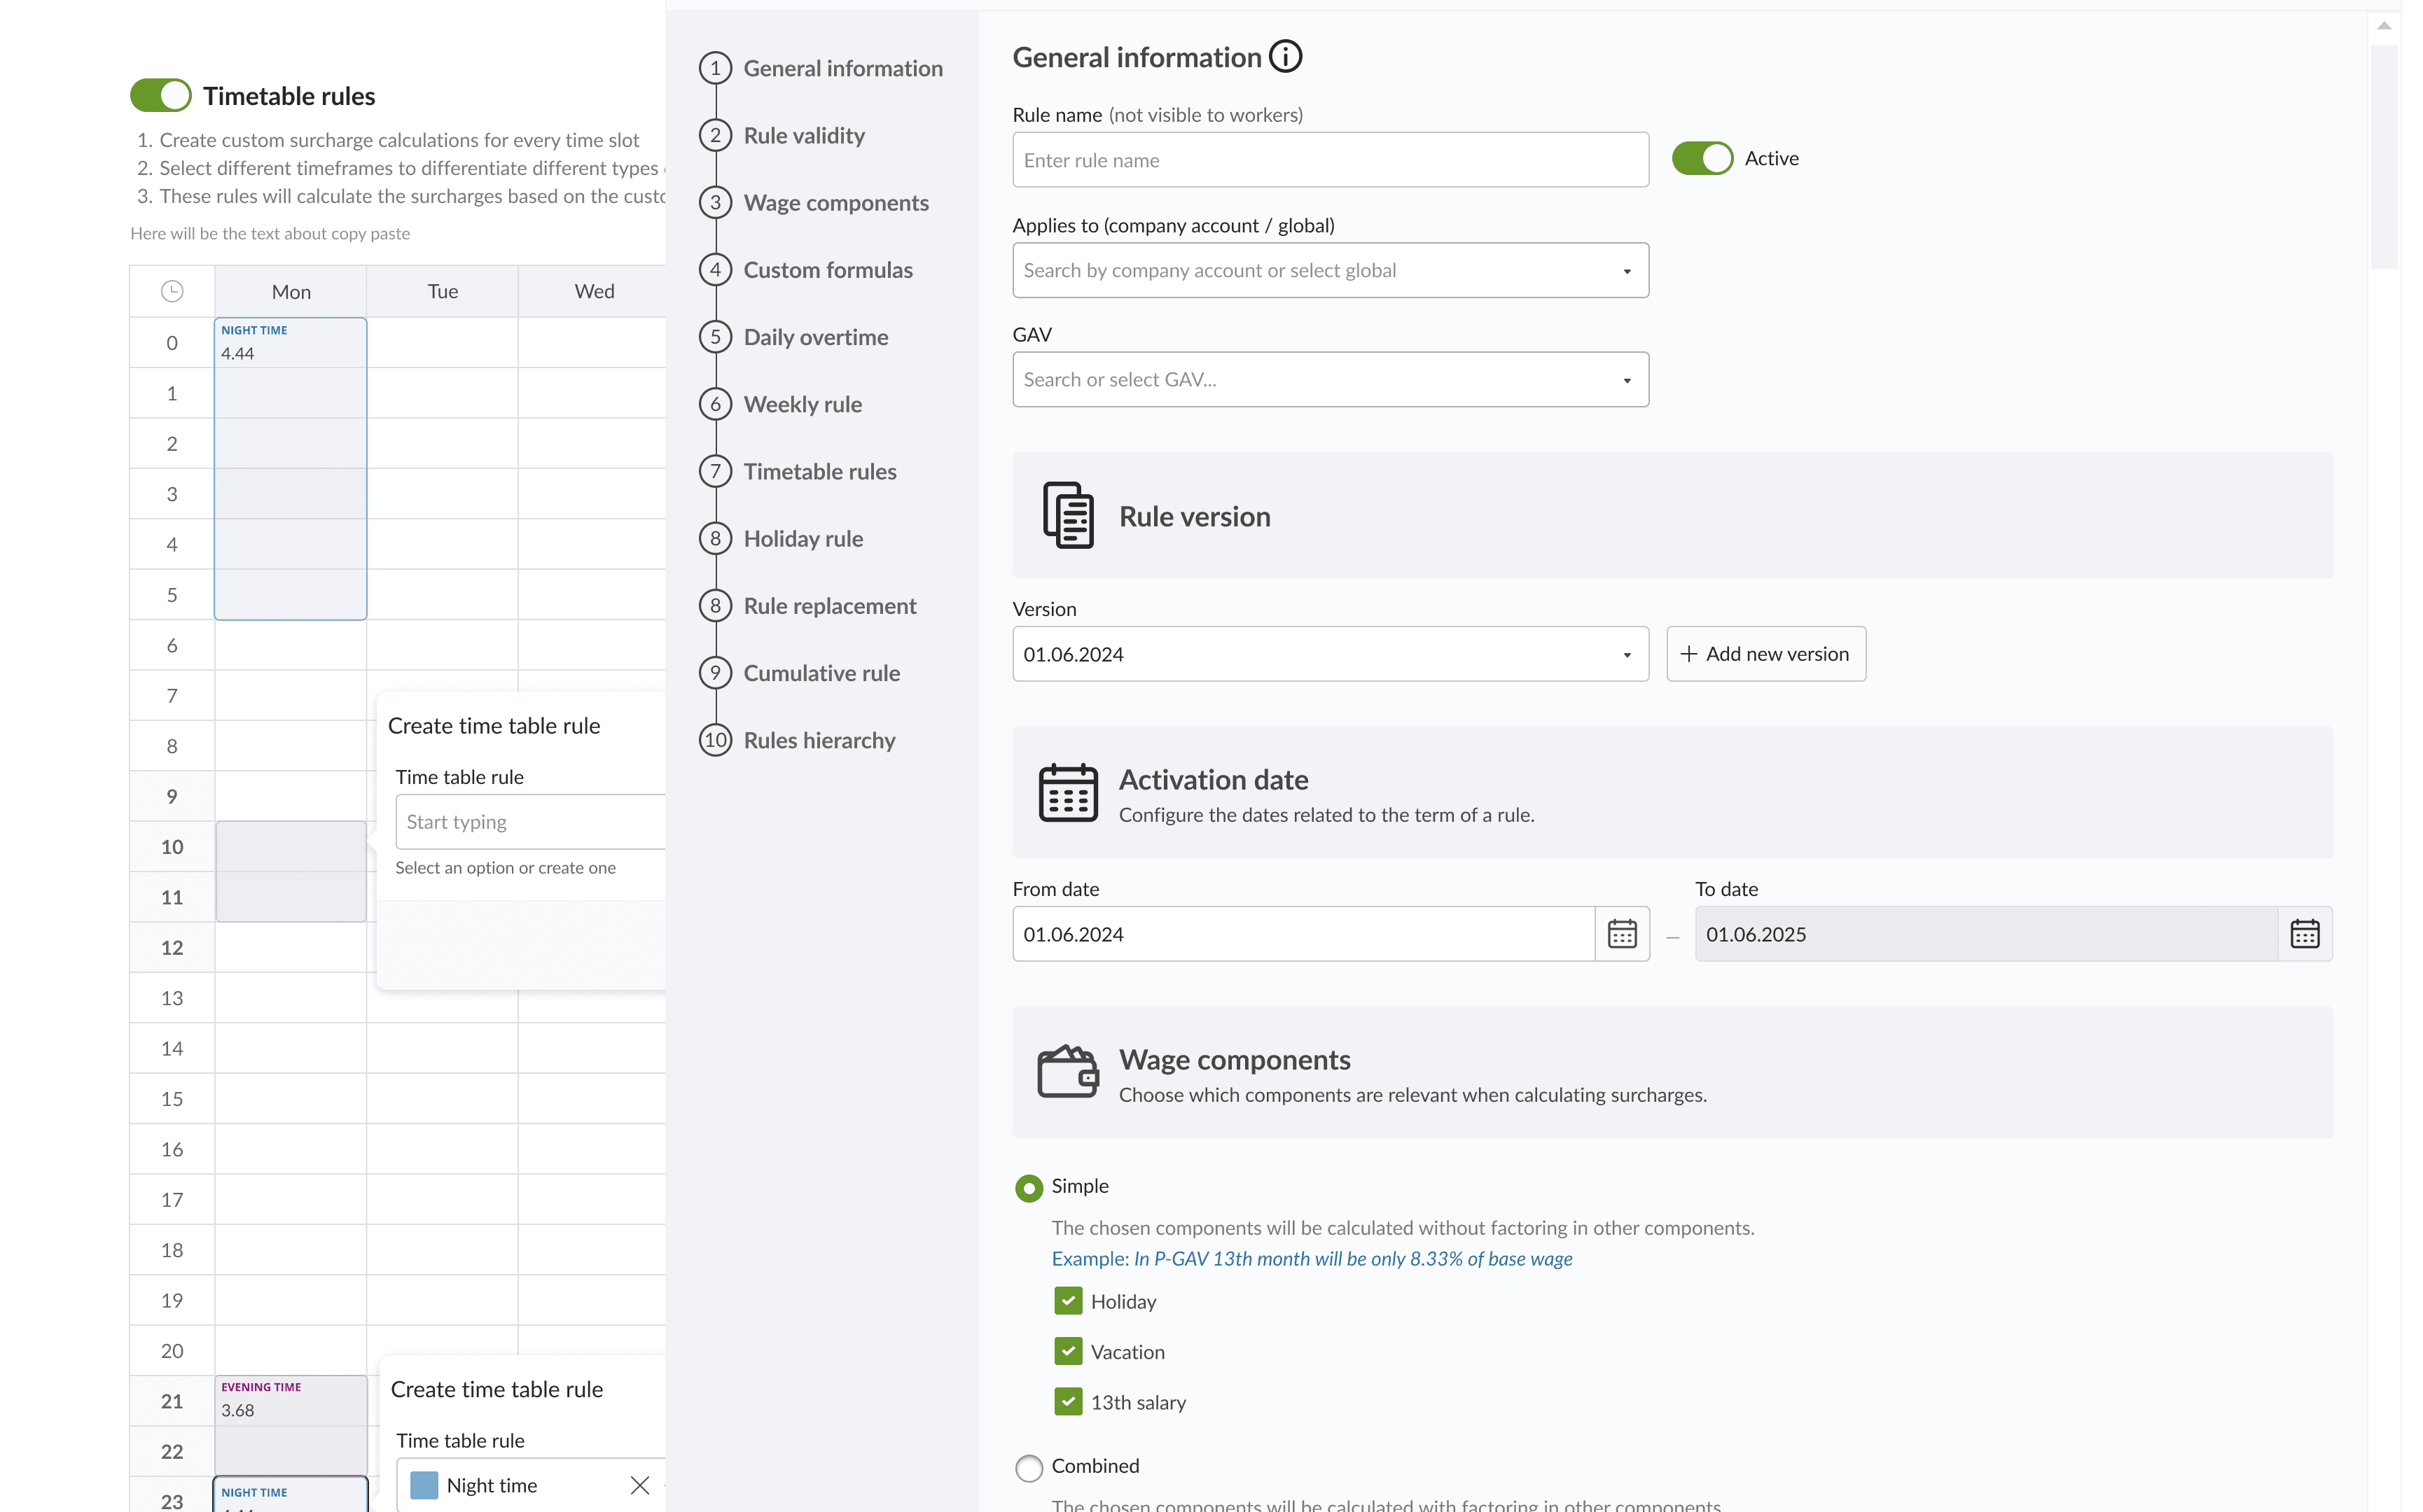Click the Activation date calendar icon
The image size is (2423, 1512).
[x=1069, y=792]
